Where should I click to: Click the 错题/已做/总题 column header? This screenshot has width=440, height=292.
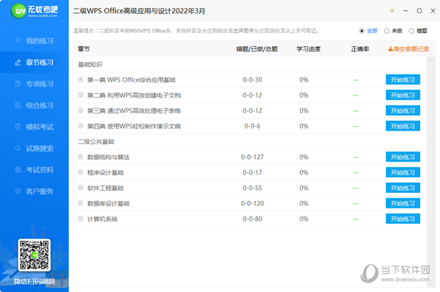257,49
